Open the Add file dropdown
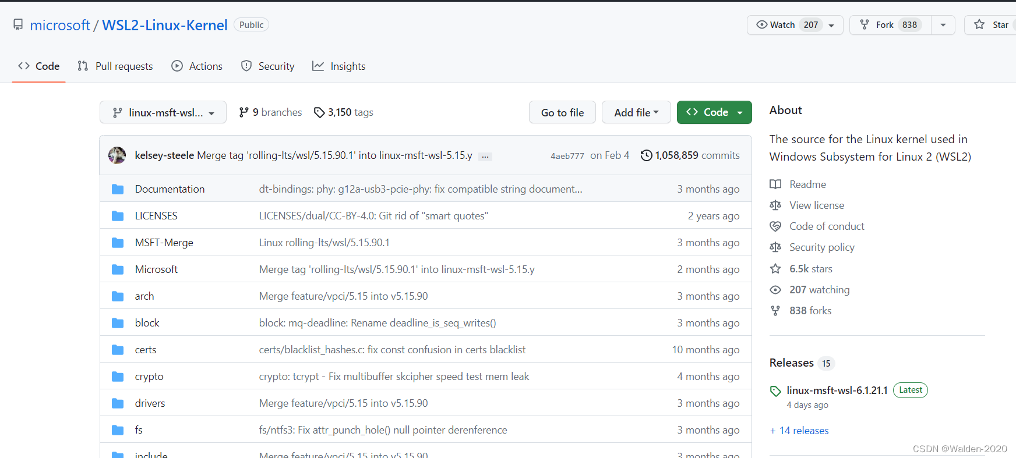Viewport: 1016px width, 458px height. (636, 112)
